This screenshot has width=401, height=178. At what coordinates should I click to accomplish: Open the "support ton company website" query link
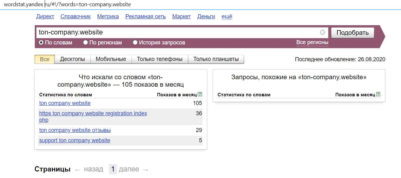tap(74, 140)
